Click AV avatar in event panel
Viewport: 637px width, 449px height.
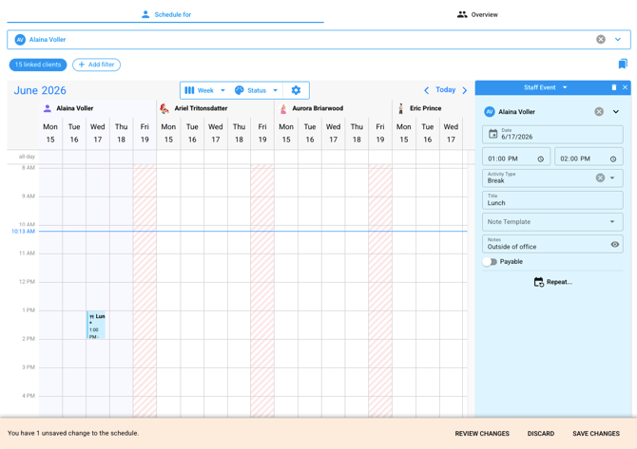pyautogui.click(x=490, y=112)
